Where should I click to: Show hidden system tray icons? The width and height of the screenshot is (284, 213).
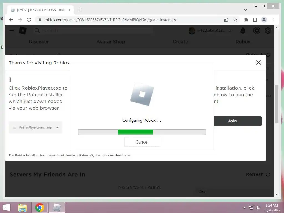[244, 207]
